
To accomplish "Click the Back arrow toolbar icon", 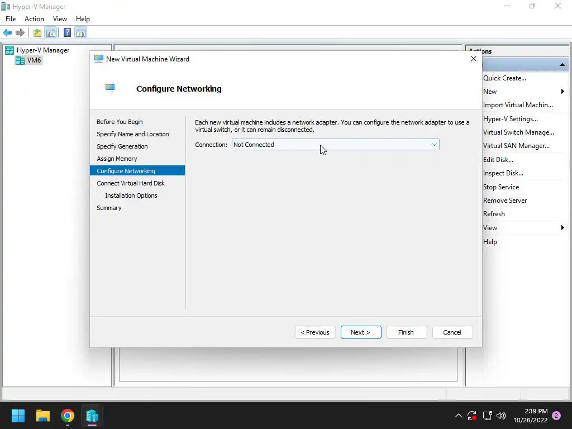I will coord(7,33).
